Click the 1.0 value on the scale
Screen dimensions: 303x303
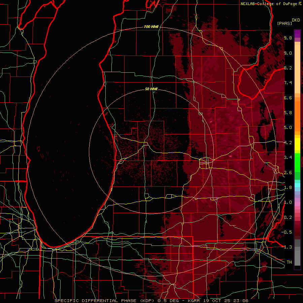coord(288,202)
